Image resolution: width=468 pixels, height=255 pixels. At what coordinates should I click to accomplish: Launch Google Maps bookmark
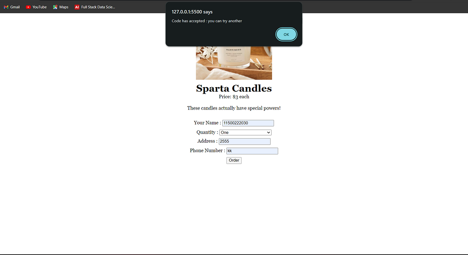[60, 7]
